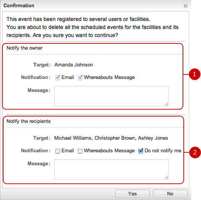Screen dimensions: 201x200
Task: Cancel deletion with the No button
Action: click(170, 194)
